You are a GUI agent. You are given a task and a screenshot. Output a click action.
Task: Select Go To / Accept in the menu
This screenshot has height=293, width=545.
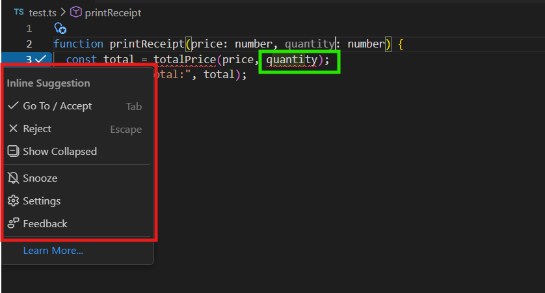click(57, 106)
